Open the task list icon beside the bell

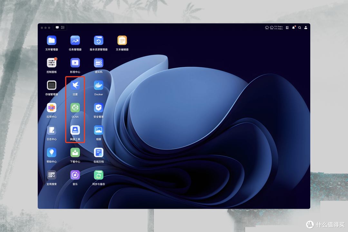pos(287,27)
